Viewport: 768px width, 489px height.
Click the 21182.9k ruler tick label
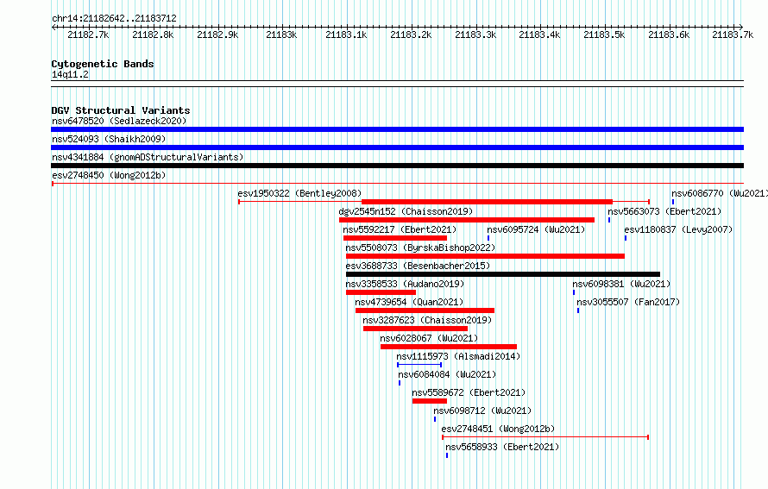217,34
